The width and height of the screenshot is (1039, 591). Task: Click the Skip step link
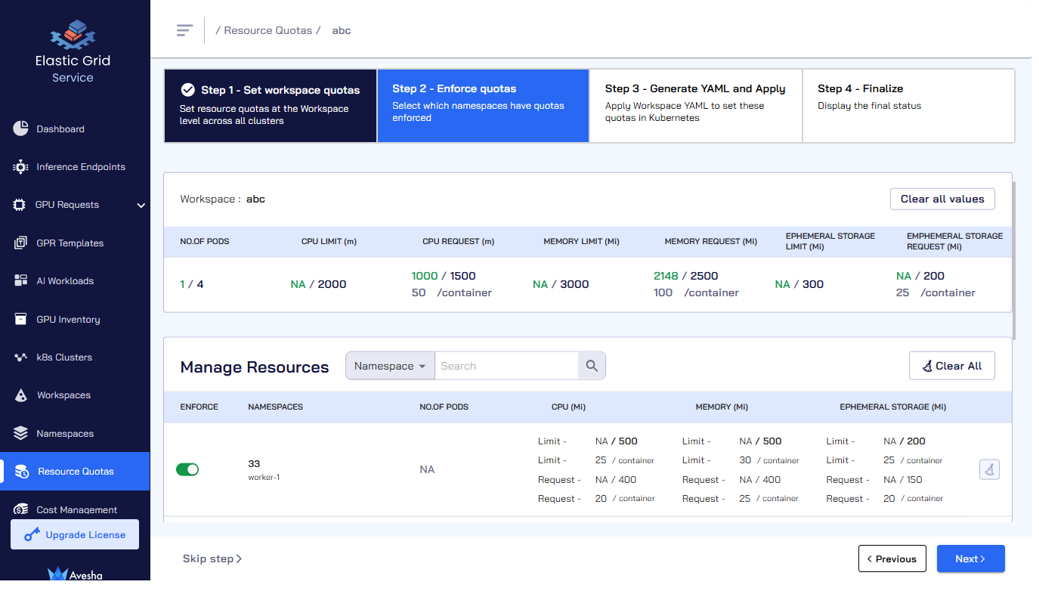point(212,559)
